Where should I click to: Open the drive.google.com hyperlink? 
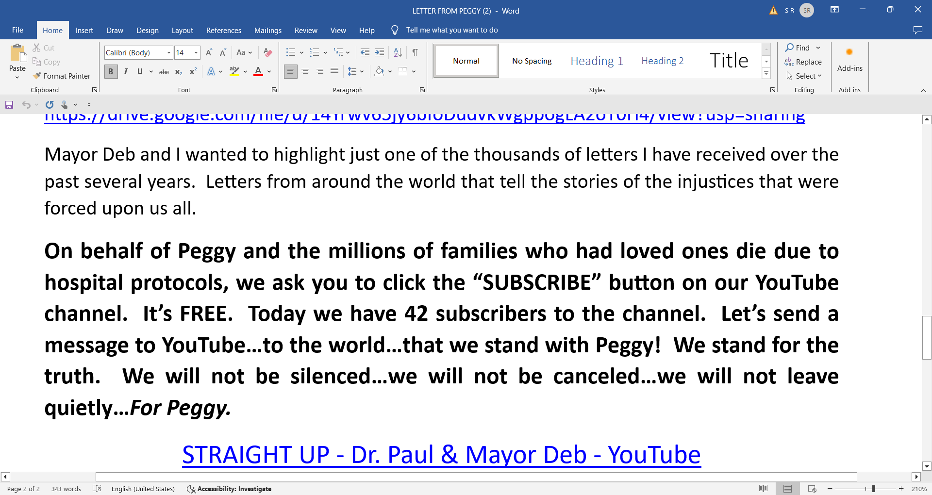click(425, 118)
